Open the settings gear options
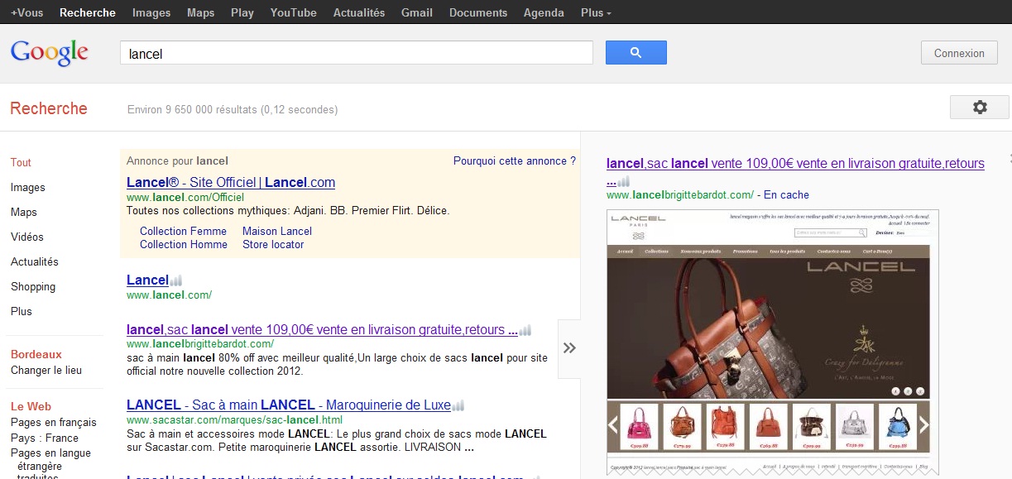Viewport: 1012px width, 479px height. [x=980, y=108]
